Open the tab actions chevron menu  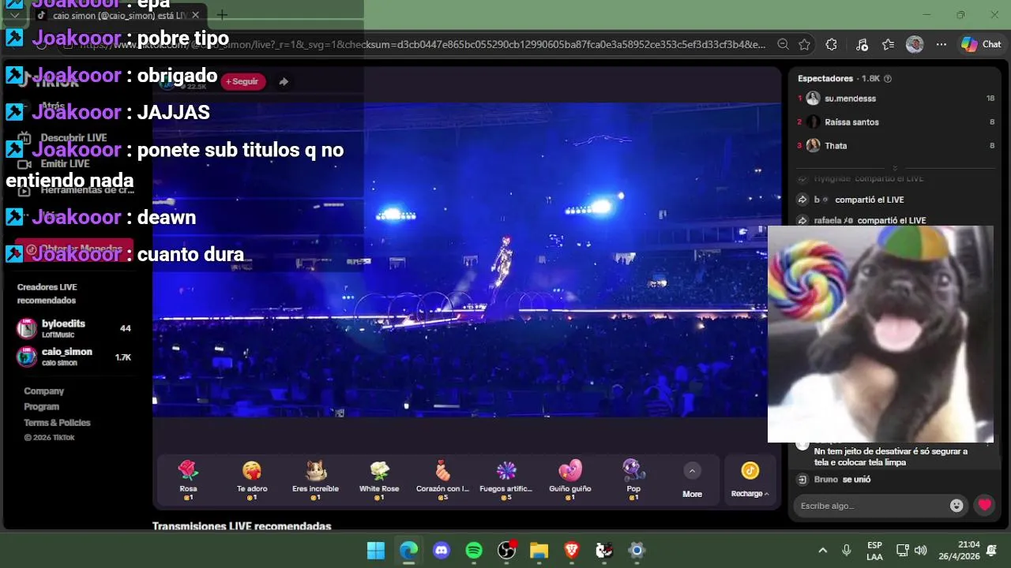(x=14, y=15)
